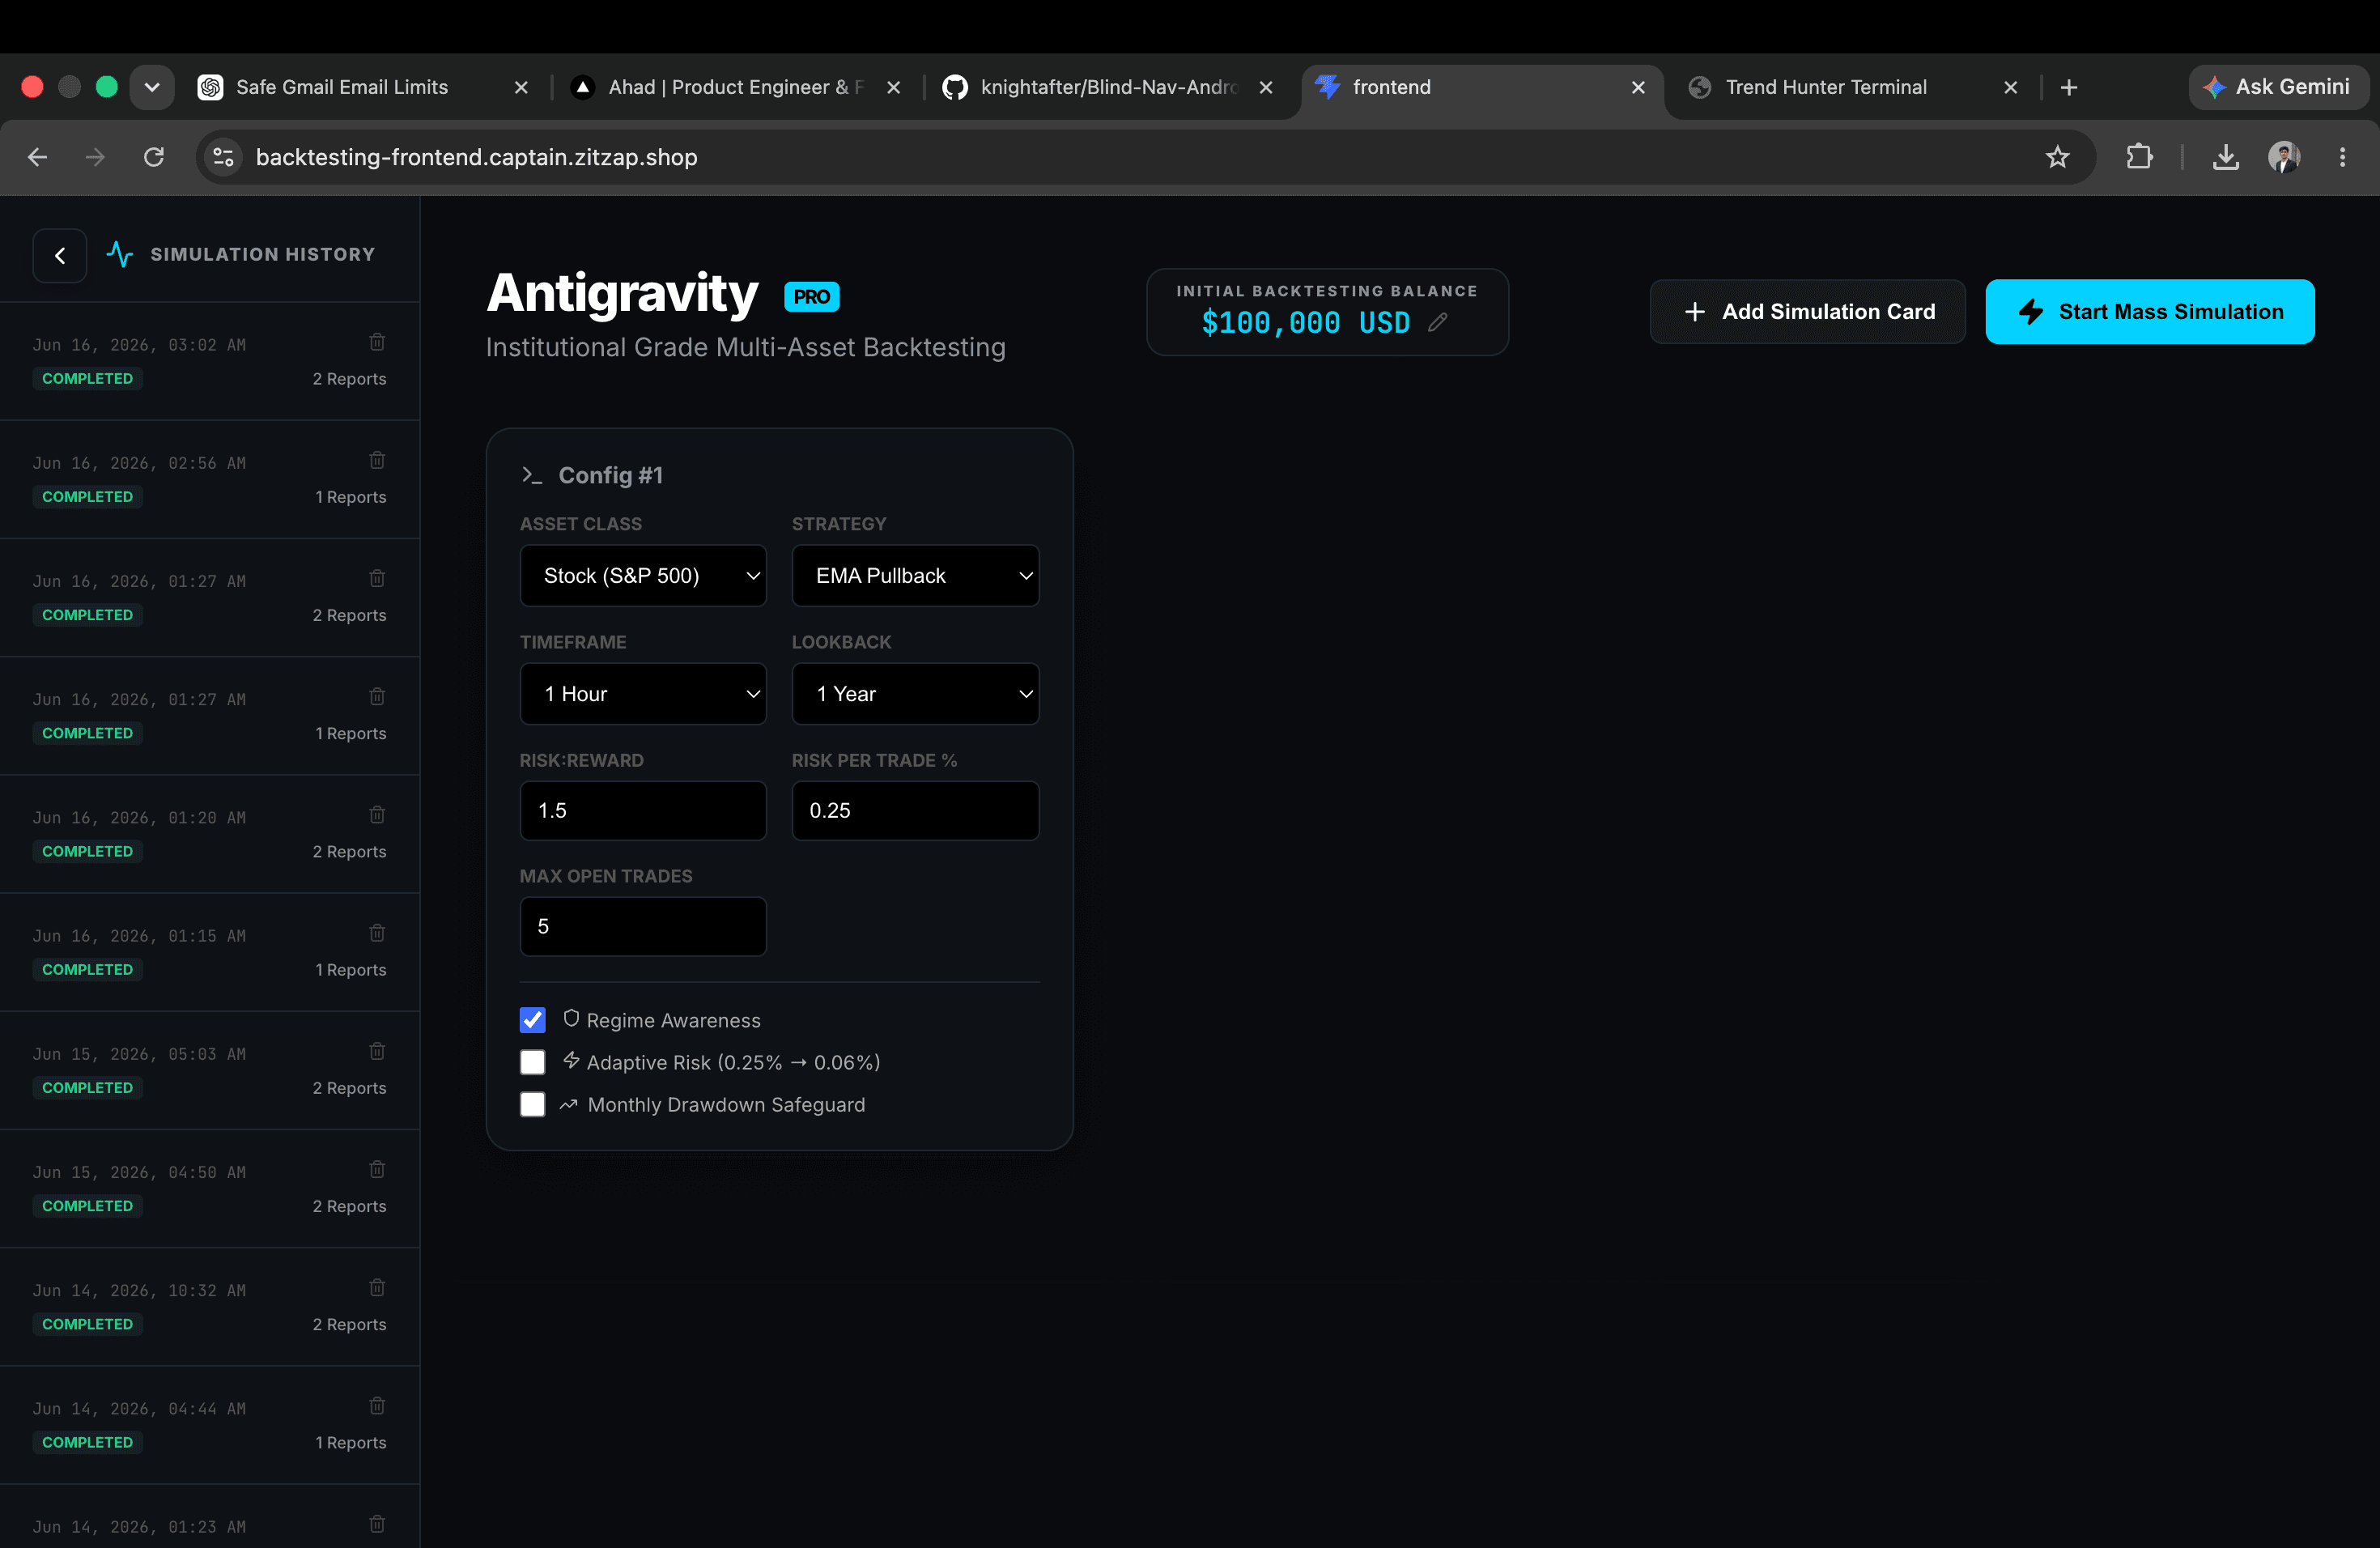Viewport: 2380px width, 1548px height.
Task: Delete the Jun 16, 03:02 AM simulation
Action: [377, 342]
